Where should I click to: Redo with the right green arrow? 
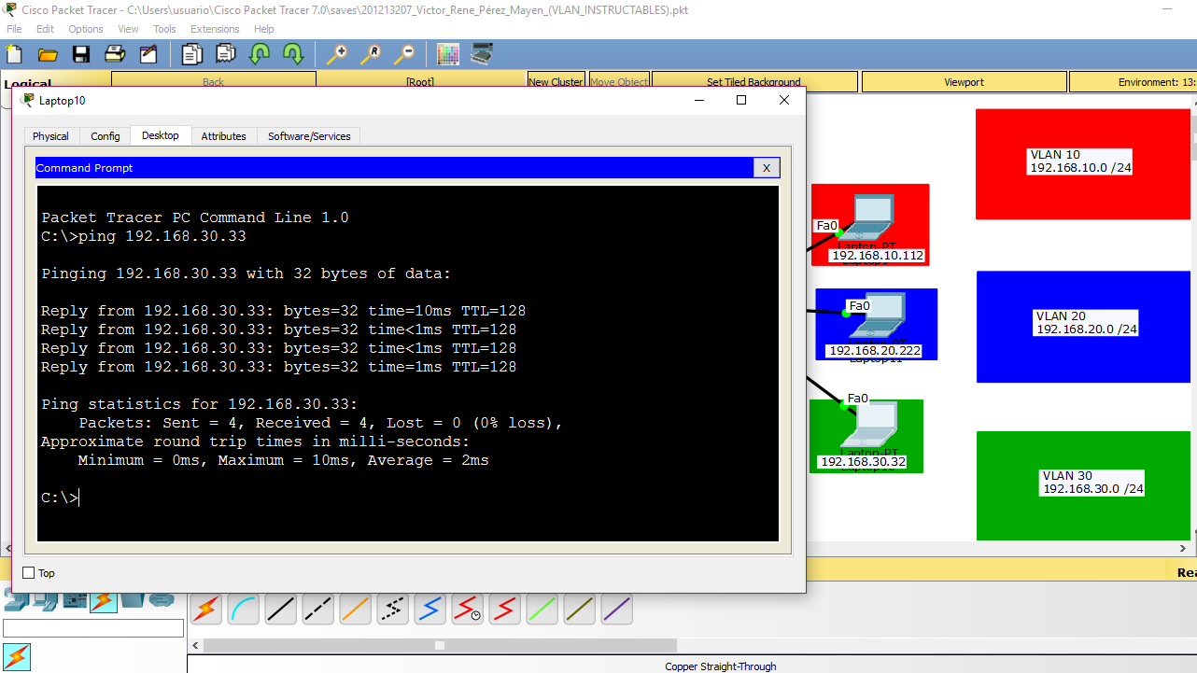point(293,54)
